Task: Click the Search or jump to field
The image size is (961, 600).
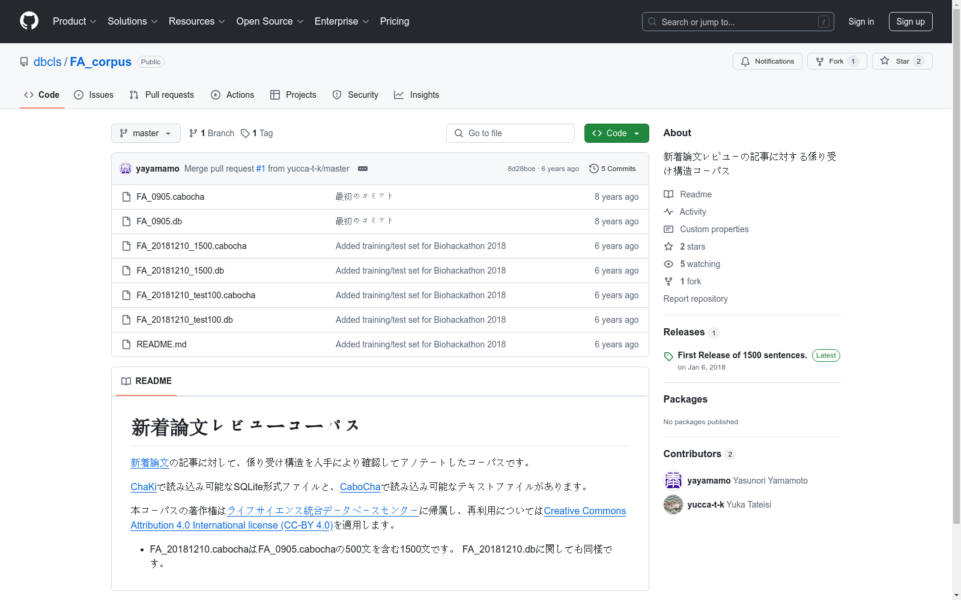Action: click(738, 22)
